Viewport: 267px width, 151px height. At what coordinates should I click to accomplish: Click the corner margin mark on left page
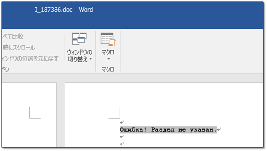click(x=35, y=113)
